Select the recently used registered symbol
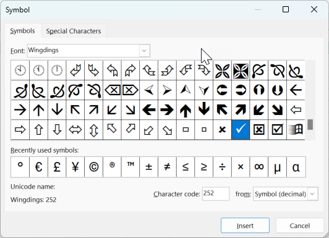Screen dimensions: 329x238 [x=112, y=167]
